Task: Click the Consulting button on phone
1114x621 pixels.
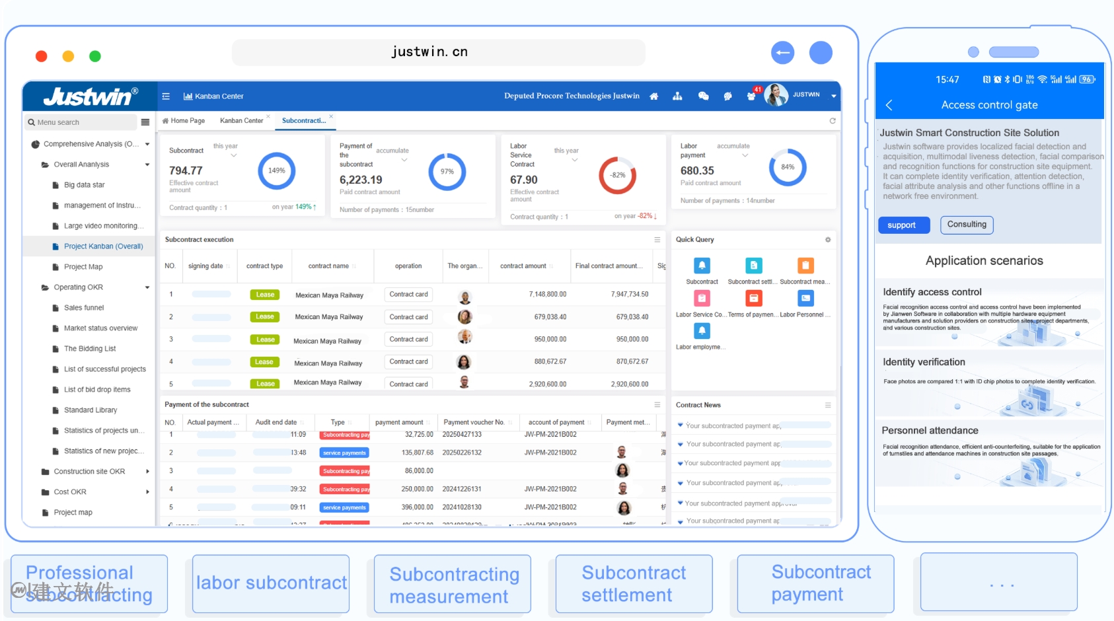Action: (x=966, y=225)
